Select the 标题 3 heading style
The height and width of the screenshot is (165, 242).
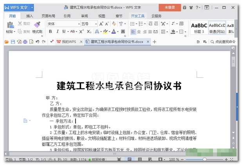point(199,27)
